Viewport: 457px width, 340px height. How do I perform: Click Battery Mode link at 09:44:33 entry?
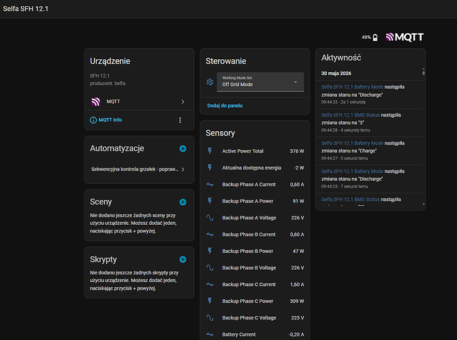point(352,87)
